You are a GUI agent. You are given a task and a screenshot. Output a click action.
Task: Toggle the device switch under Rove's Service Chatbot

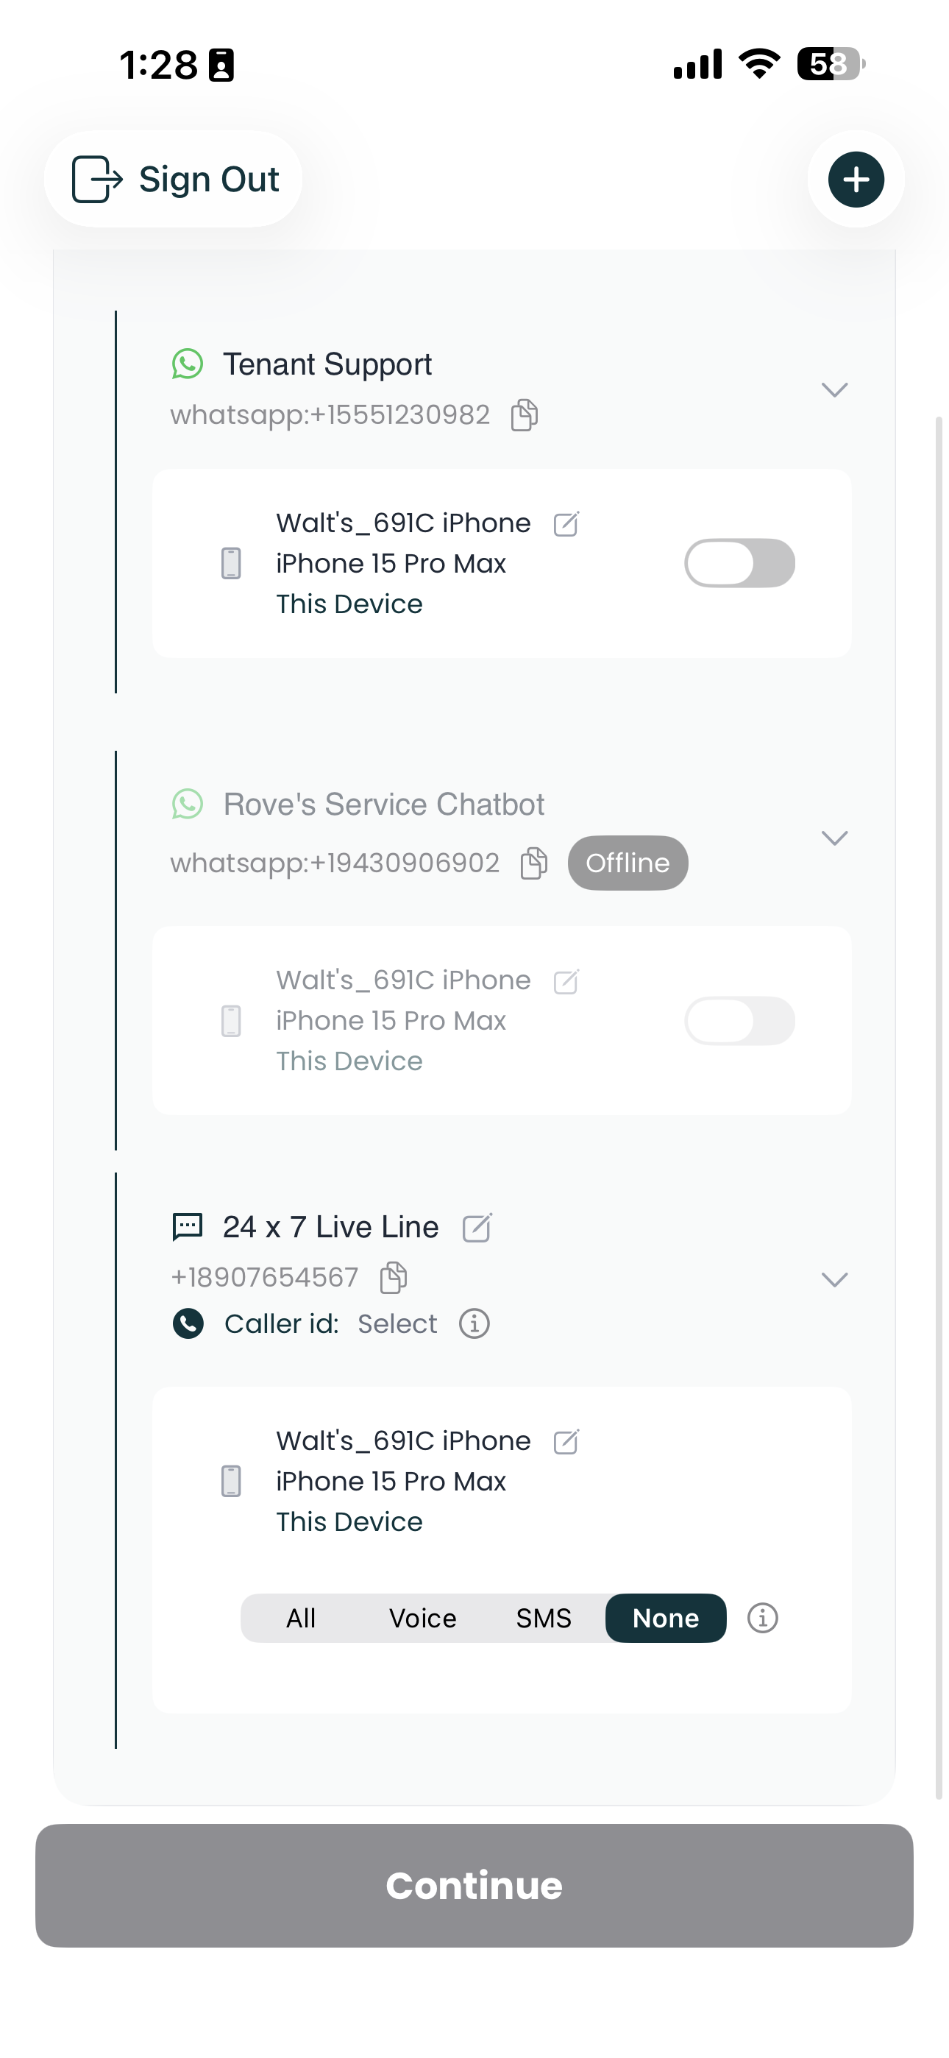pyautogui.click(x=739, y=1020)
